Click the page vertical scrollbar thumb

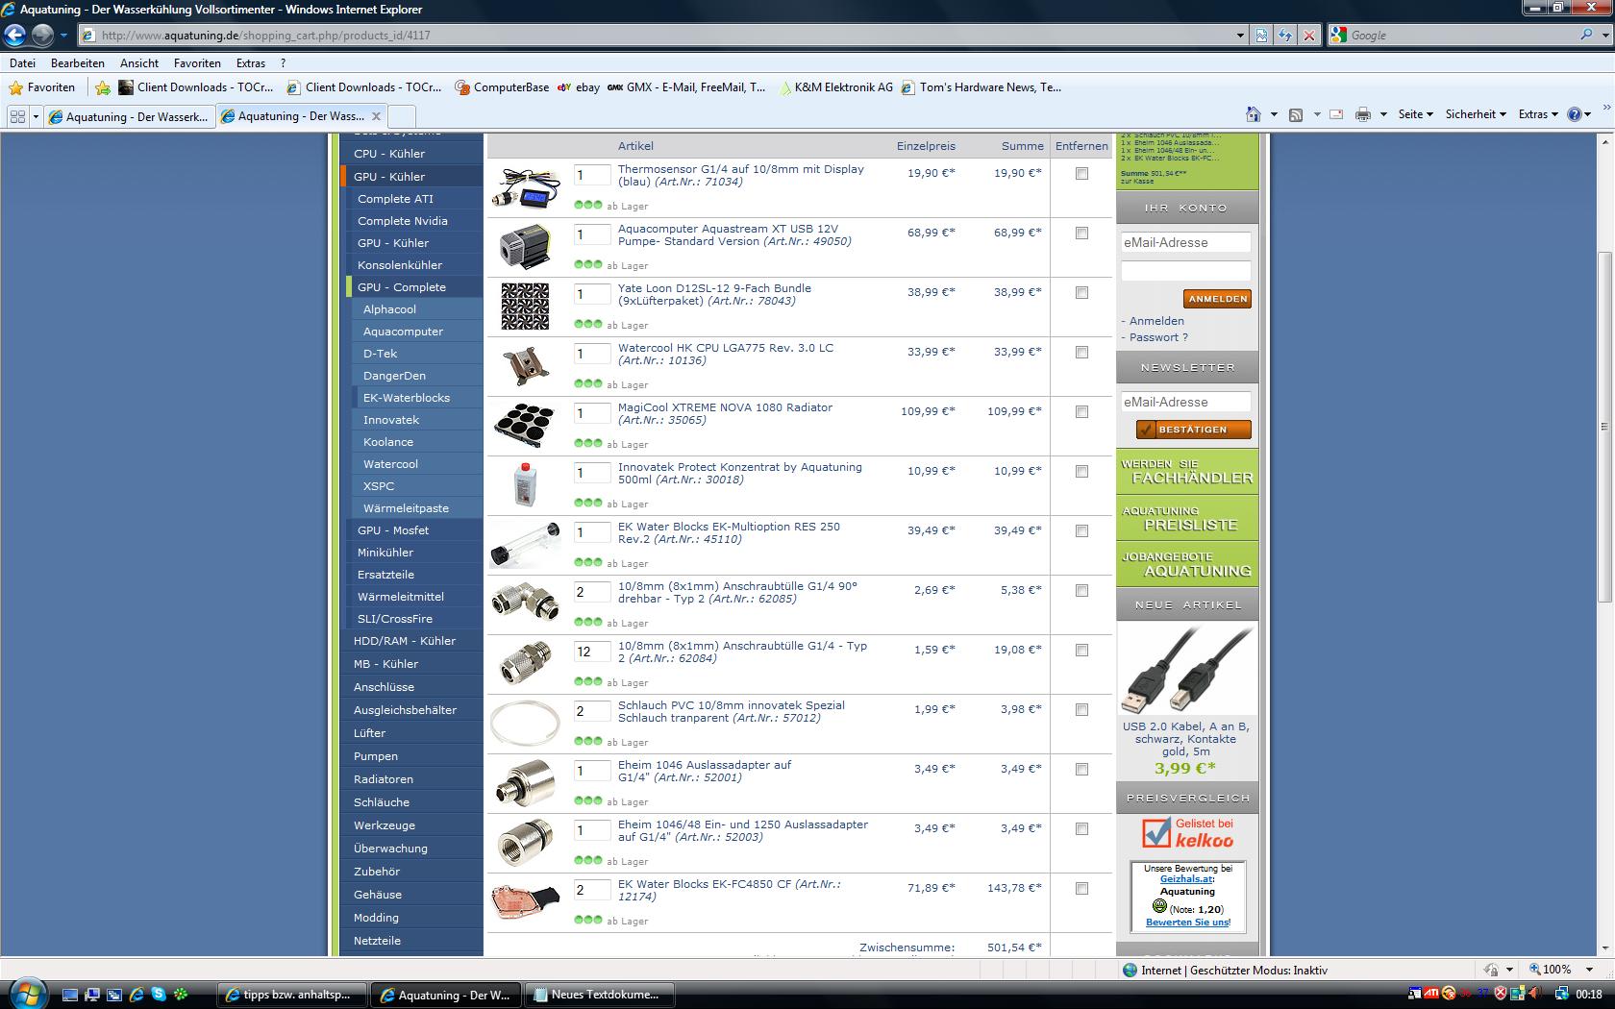[1603, 427]
